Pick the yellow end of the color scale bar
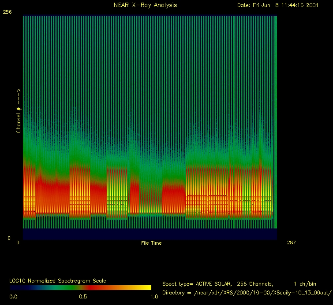This screenshot has height=305, width=333. pyautogui.click(x=146, y=287)
